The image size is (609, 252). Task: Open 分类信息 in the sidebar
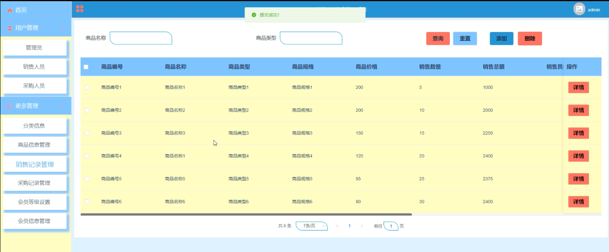pyautogui.click(x=34, y=126)
